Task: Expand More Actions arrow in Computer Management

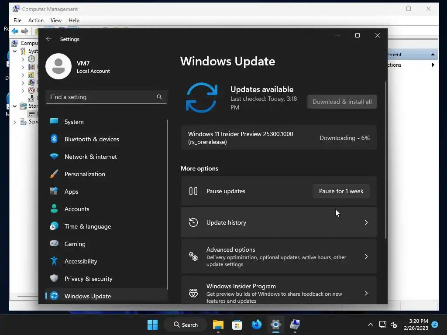Action: coord(433,65)
